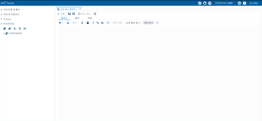Close the 프로세스 플로우 1 tab

80,9
